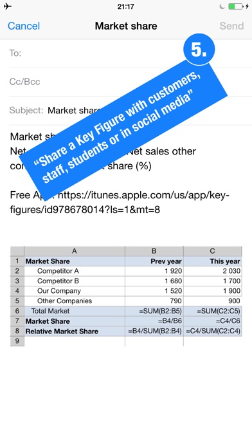Viewport: 252px width, 448px height.
Task: Tap the Our Company row label
Action: 59,291
